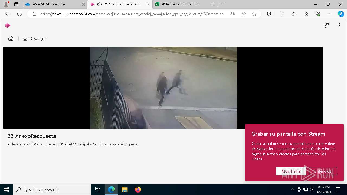Mute the tab via speaker icon

(99, 4)
